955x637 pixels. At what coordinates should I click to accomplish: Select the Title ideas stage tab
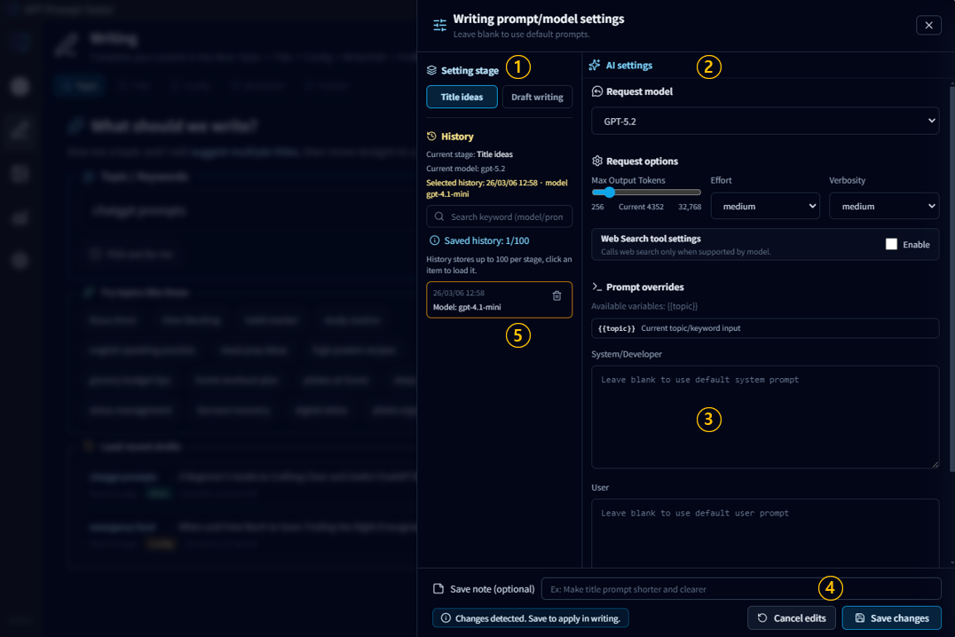tap(462, 98)
